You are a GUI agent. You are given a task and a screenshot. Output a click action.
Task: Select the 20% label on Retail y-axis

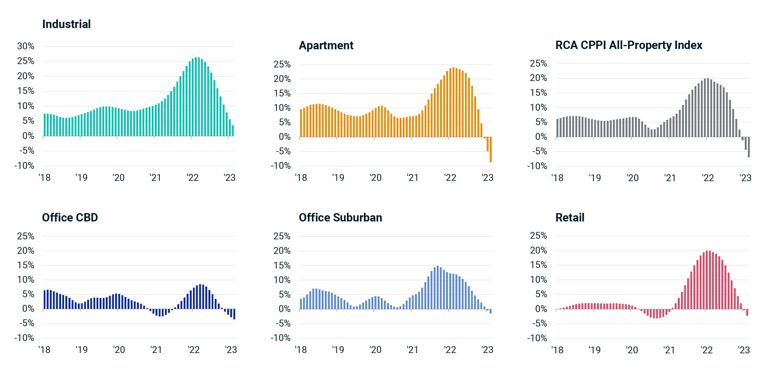coord(538,250)
